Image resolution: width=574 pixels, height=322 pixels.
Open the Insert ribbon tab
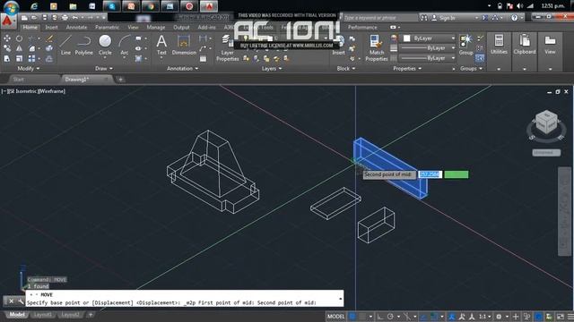coord(51,28)
